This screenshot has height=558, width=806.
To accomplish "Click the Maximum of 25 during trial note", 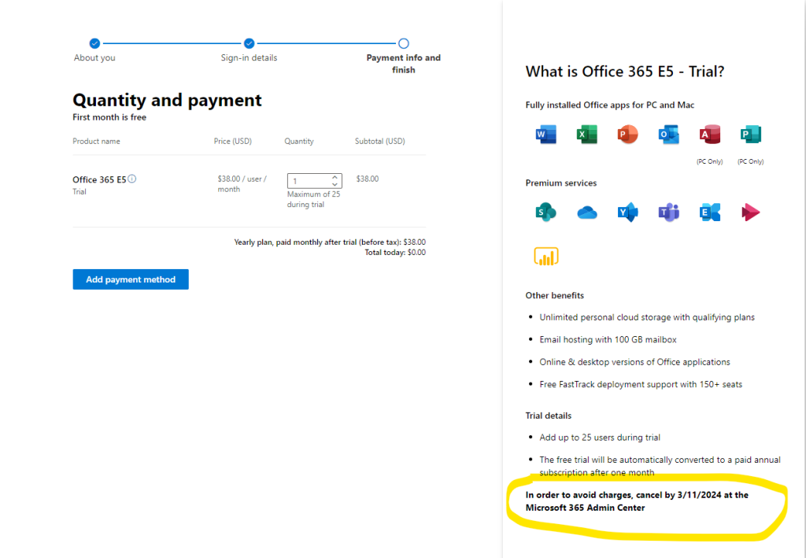I will 313,199.
